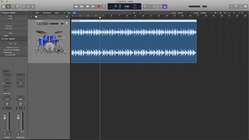This screenshot has width=249, height=140.
Task: Open the Functions menu
Action: [x=47, y=13]
